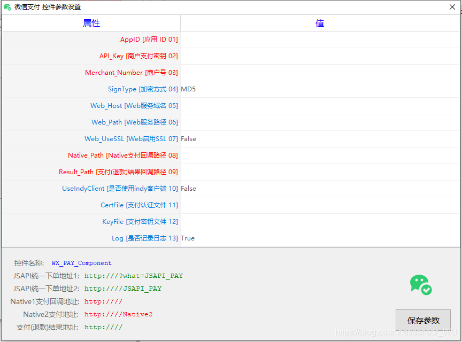The height and width of the screenshot is (342, 462).
Task: Click the 值 column header
Action: [320, 24]
